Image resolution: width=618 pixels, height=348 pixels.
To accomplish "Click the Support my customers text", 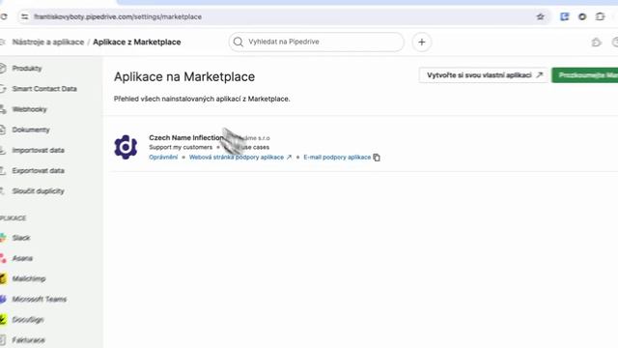I will (181, 147).
